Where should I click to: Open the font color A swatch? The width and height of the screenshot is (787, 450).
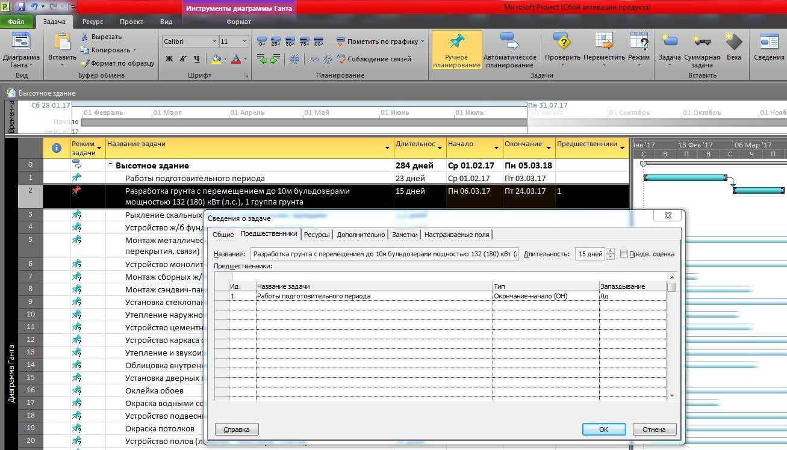(236, 59)
